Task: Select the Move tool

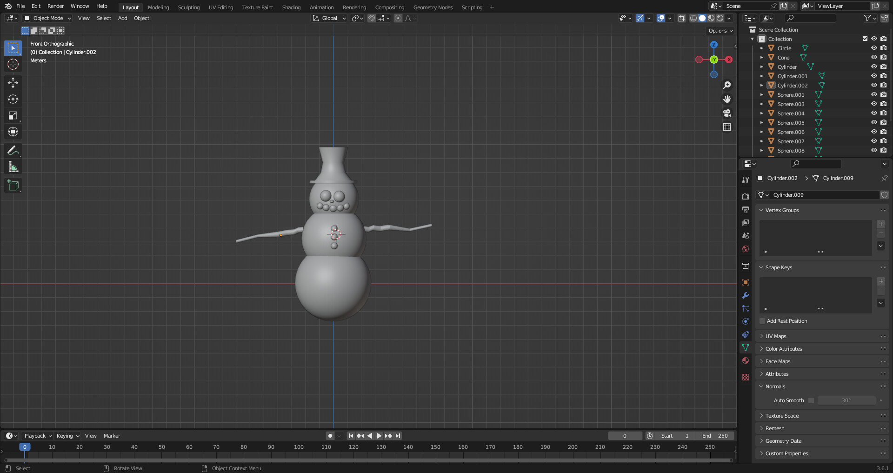Action: (13, 82)
